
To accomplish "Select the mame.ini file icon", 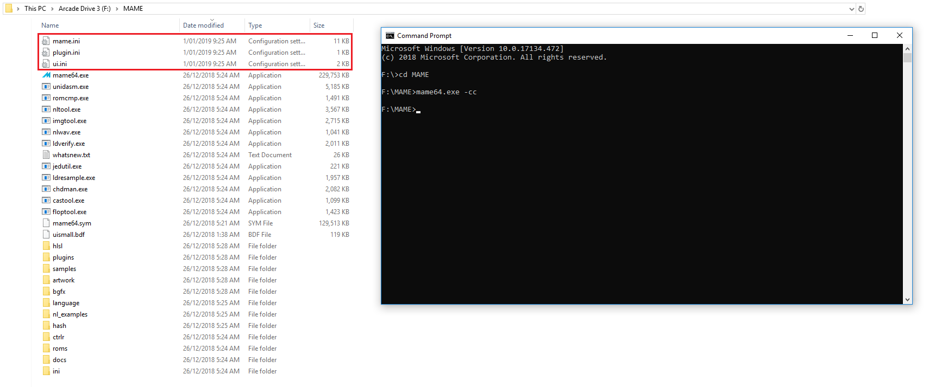I will [46, 41].
